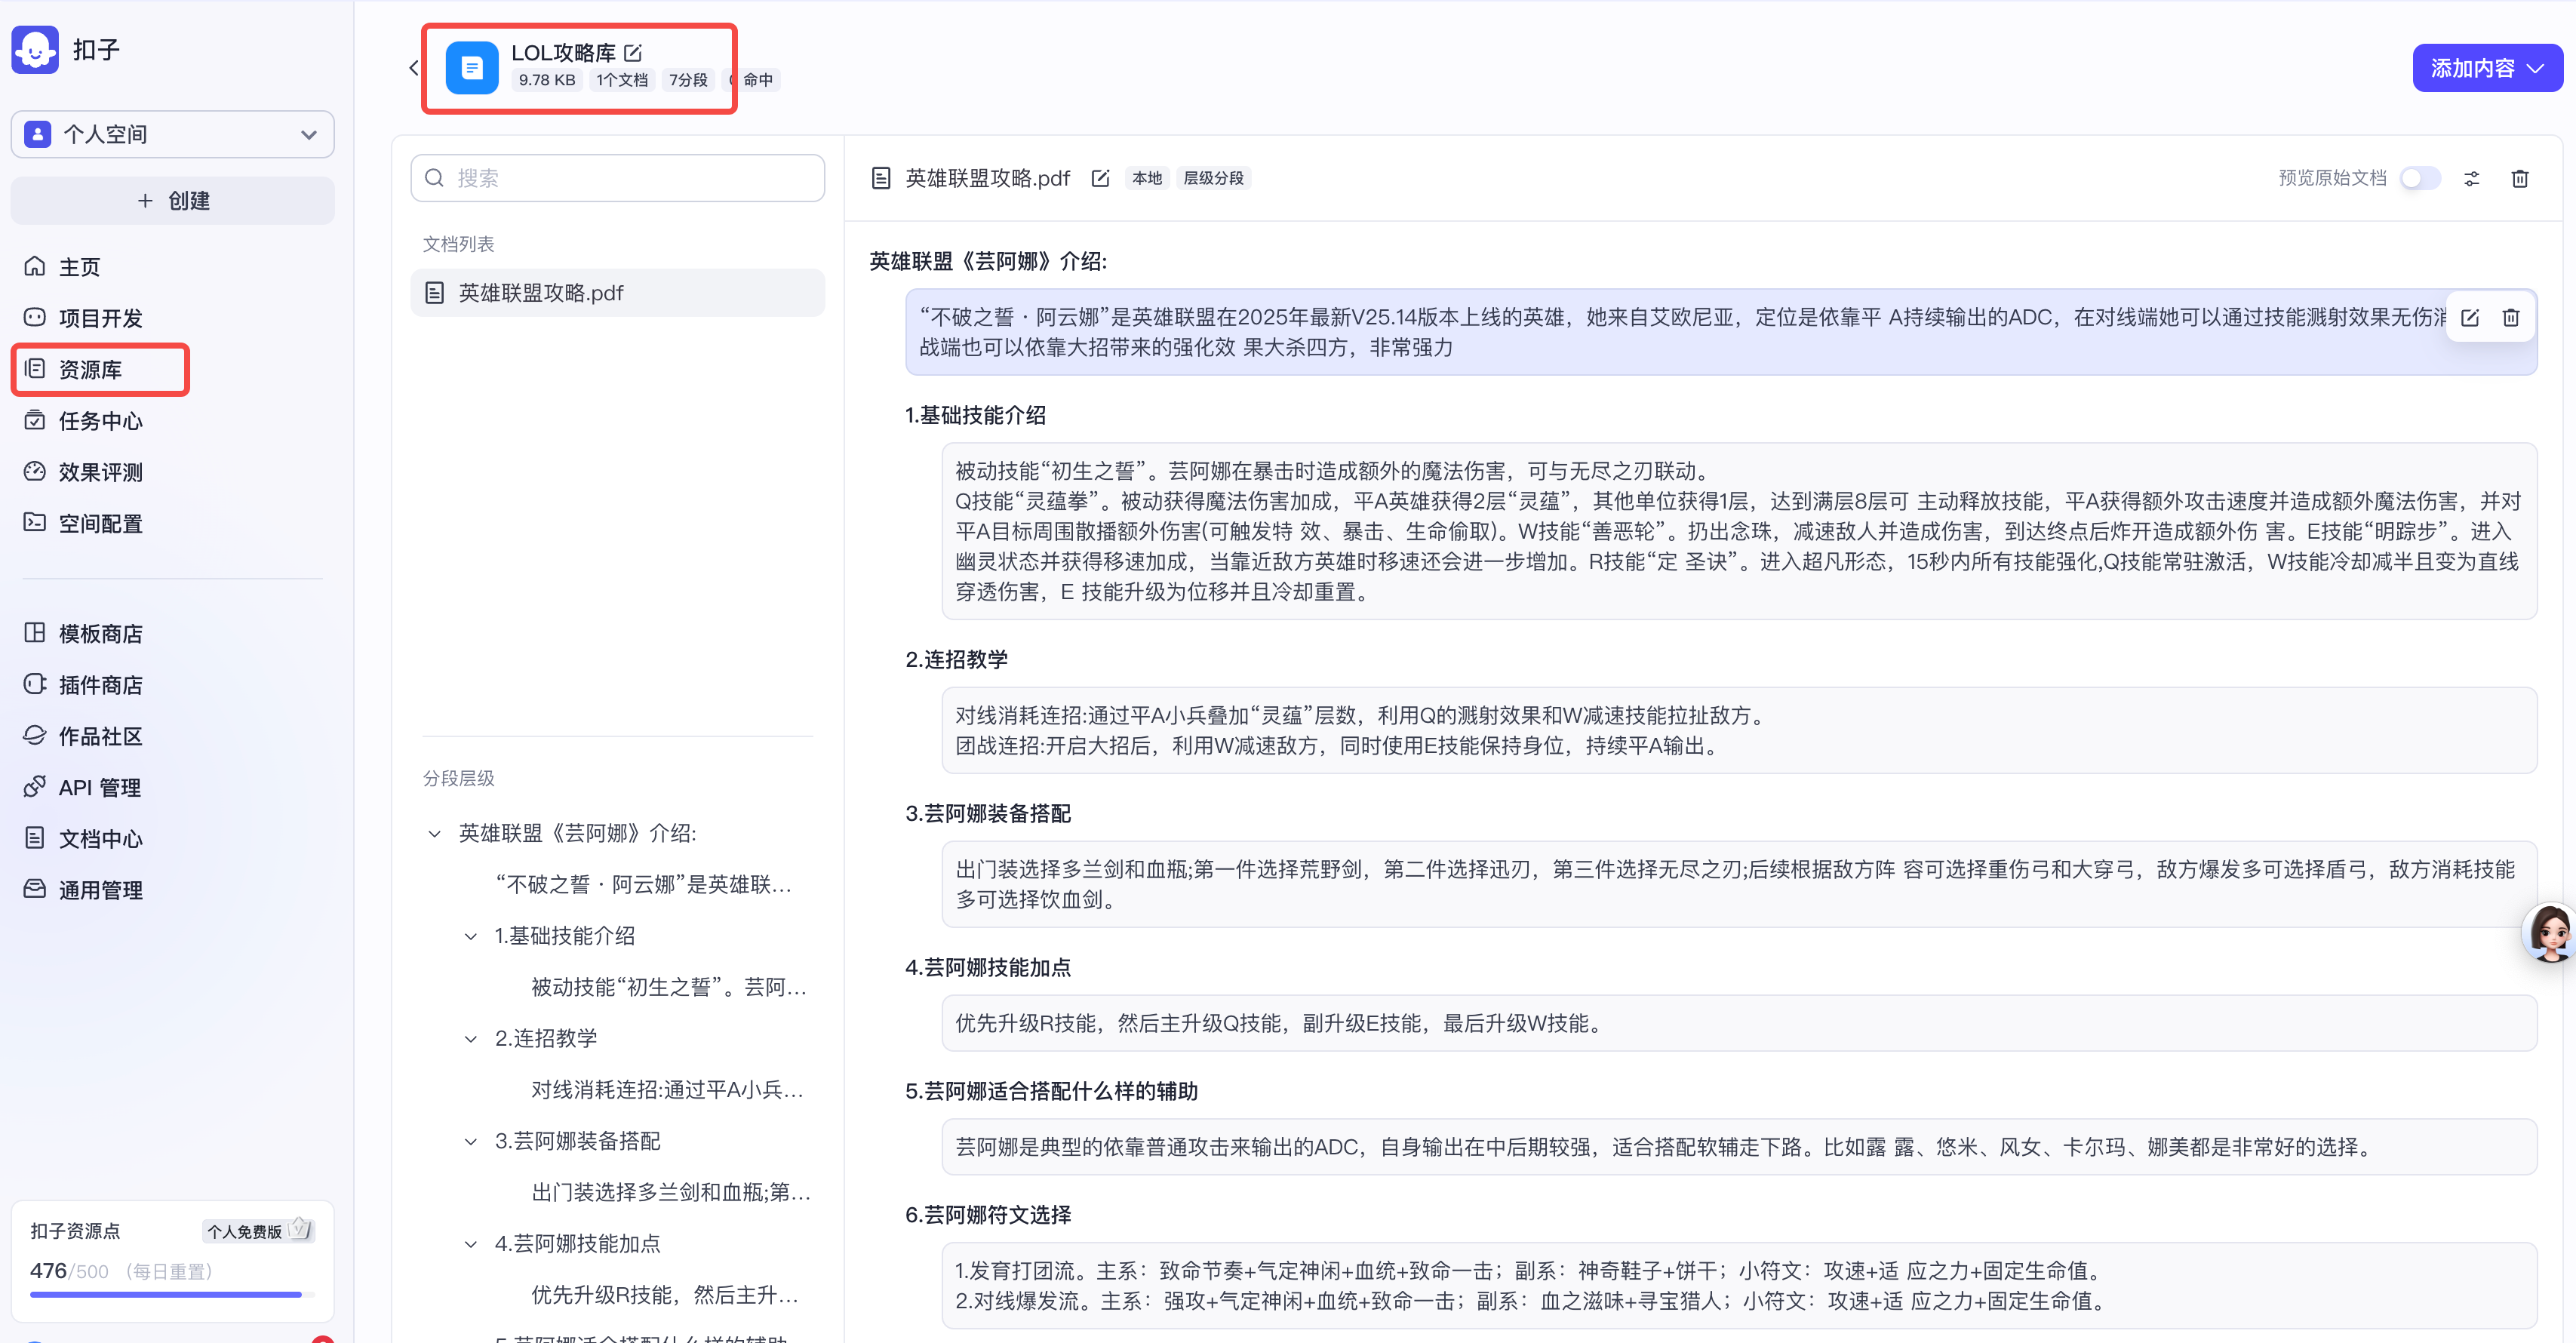Viewport: 2576px width, 1343px height.
Task: Open the 插件商店 panel
Action: (x=99, y=684)
